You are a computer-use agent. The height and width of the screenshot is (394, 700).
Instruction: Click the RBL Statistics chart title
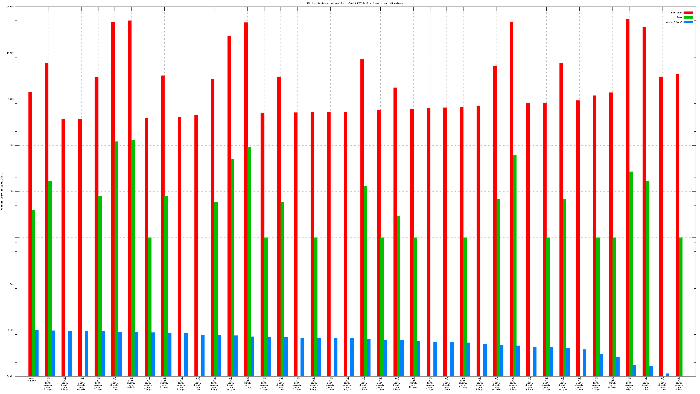coord(355,3)
